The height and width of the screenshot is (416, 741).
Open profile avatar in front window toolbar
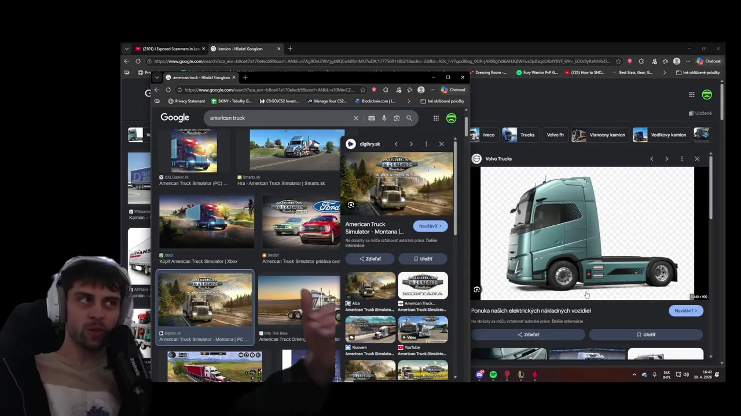point(421,90)
